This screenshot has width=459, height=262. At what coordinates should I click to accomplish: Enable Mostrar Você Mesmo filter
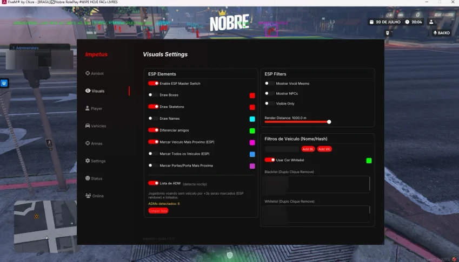coord(270,83)
